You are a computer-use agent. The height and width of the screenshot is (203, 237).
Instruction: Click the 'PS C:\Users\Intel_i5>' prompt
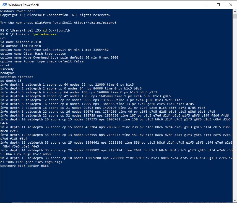click(20, 30)
